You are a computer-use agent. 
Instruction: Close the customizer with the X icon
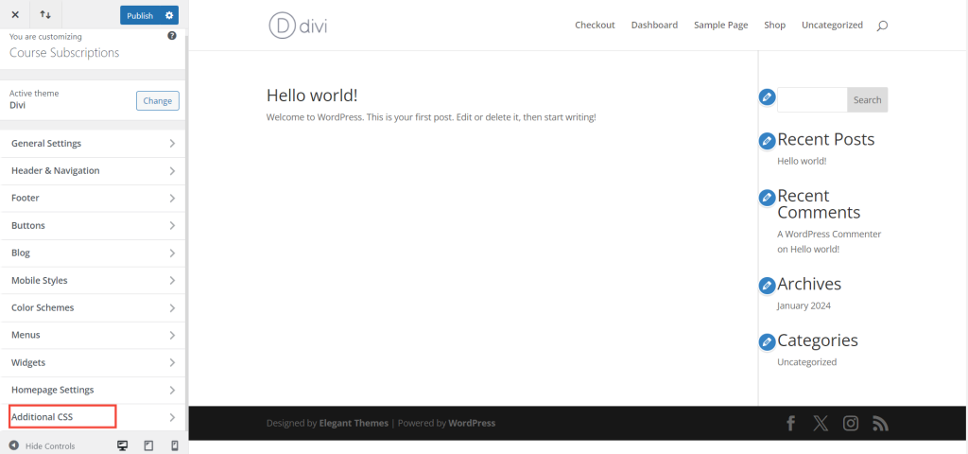pos(15,15)
